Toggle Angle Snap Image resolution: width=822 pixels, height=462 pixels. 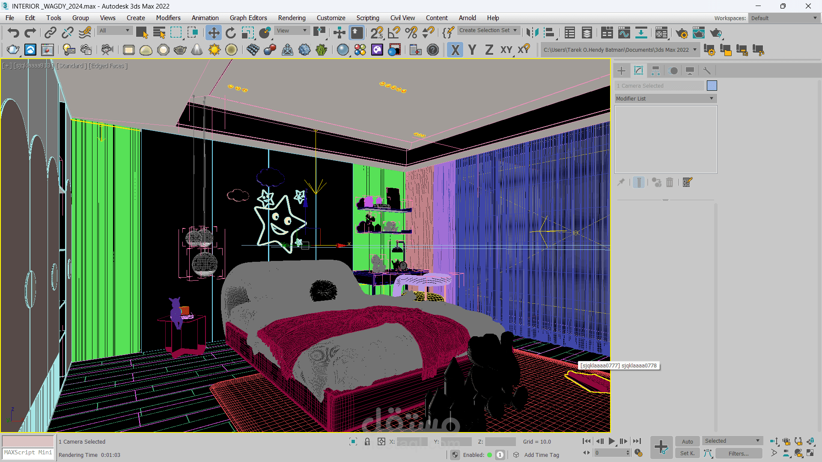(393, 33)
